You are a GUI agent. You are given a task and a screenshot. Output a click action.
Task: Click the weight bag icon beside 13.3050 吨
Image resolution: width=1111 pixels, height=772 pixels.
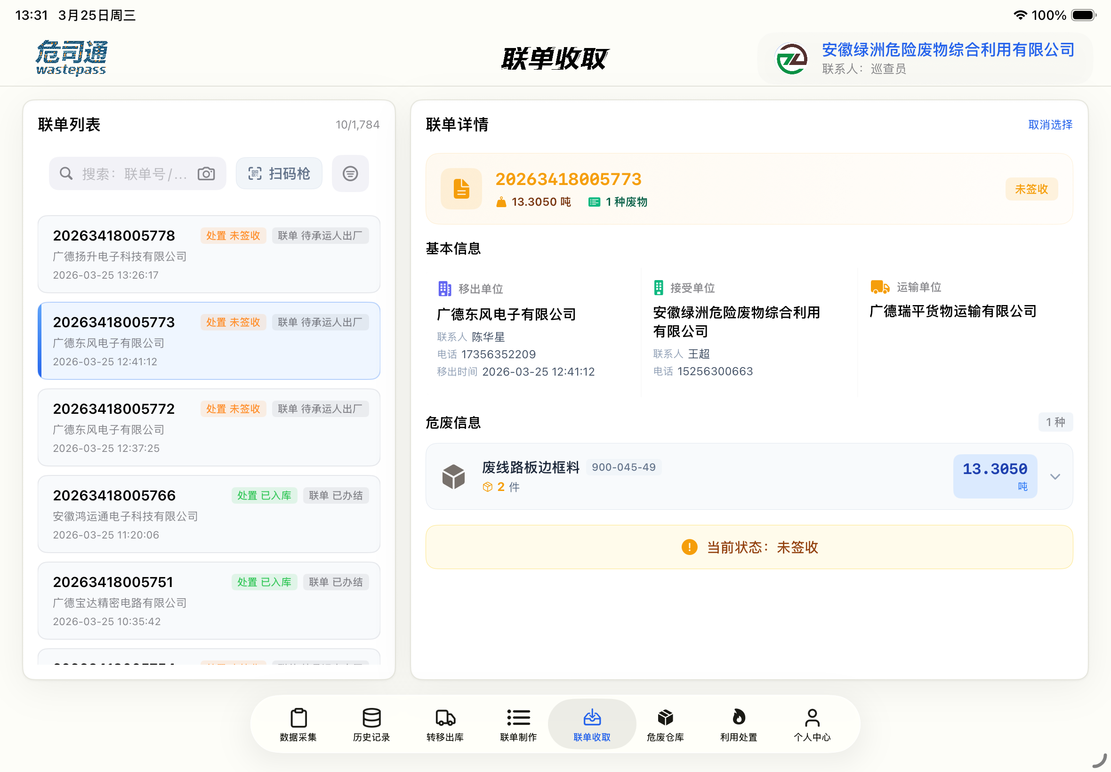[501, 202]
